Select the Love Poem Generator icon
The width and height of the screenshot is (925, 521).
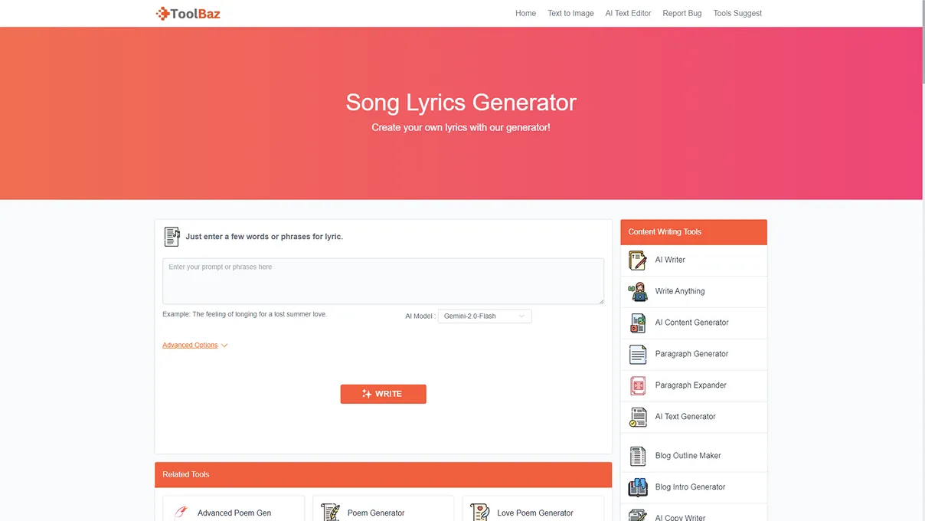(479, 512)
